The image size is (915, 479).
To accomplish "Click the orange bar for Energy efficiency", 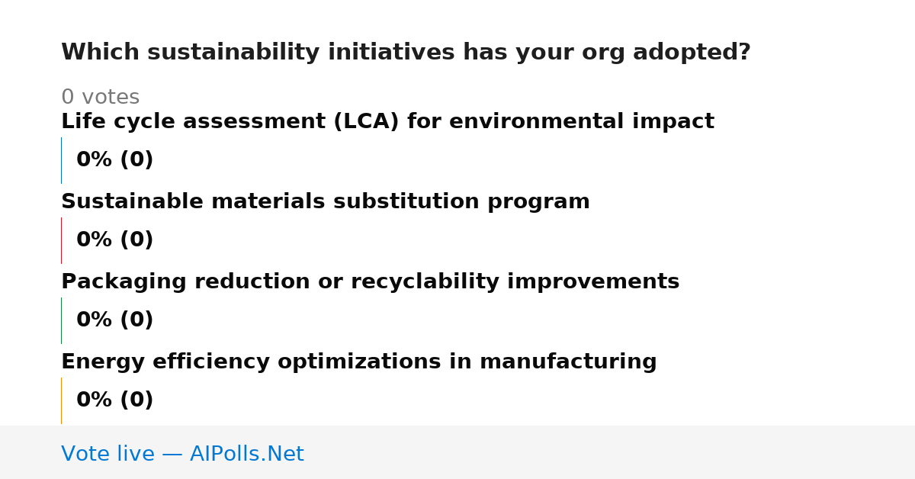I will (61, 400).
